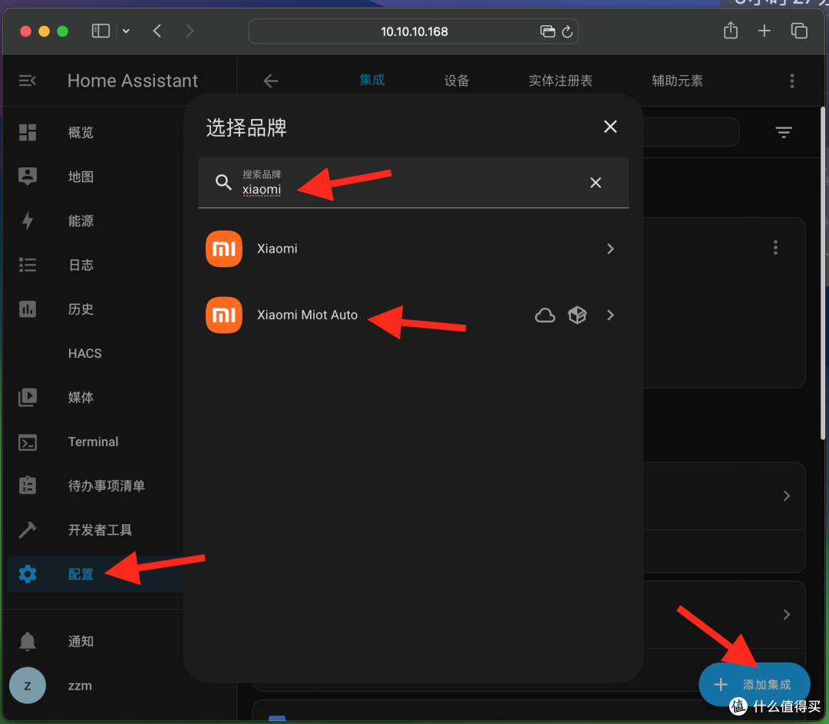Open the 能源 energy lightning icon

pos(28,220)
